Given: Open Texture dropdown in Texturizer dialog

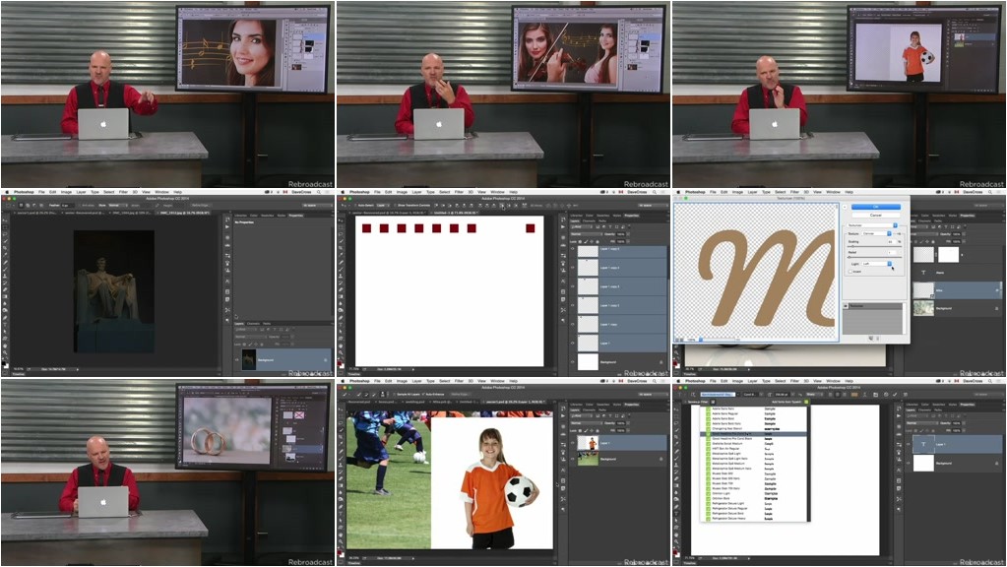Looking at the screenshot, I should click(876, 233).
